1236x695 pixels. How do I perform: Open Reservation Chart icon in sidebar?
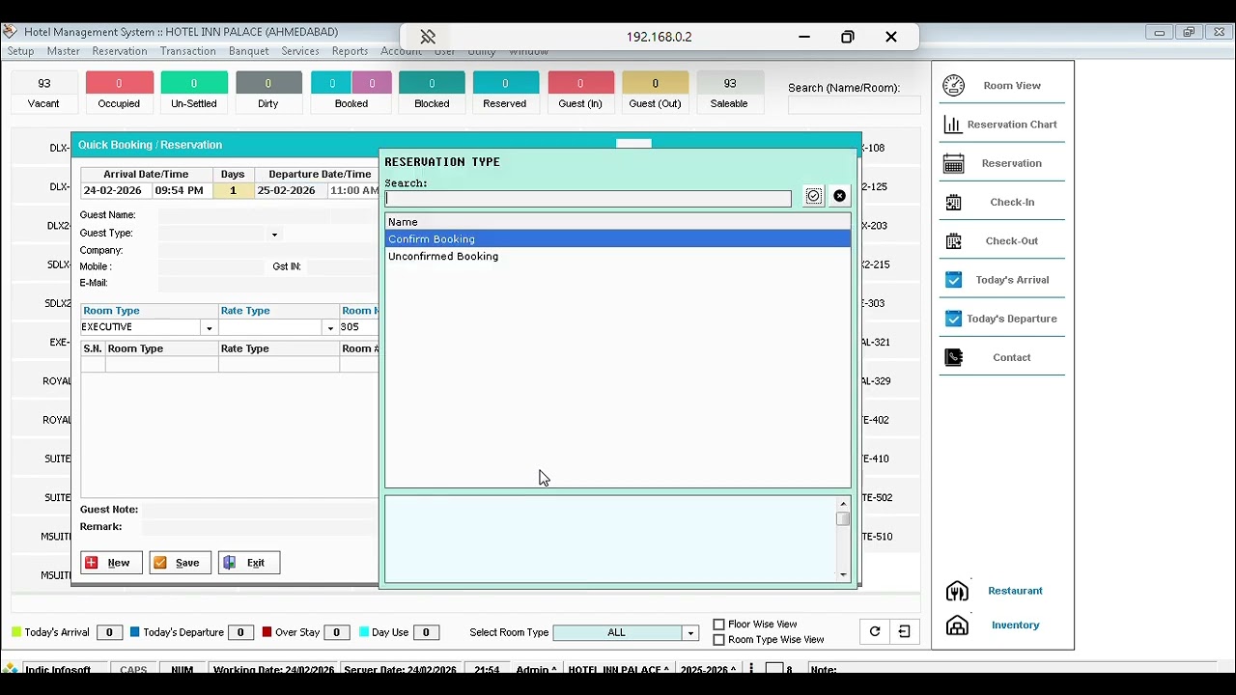coord(953,125)
